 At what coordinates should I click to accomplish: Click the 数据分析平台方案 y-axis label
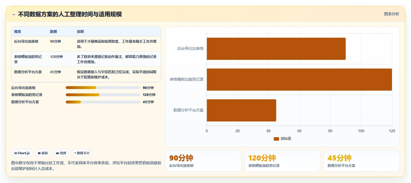(188, 110)
